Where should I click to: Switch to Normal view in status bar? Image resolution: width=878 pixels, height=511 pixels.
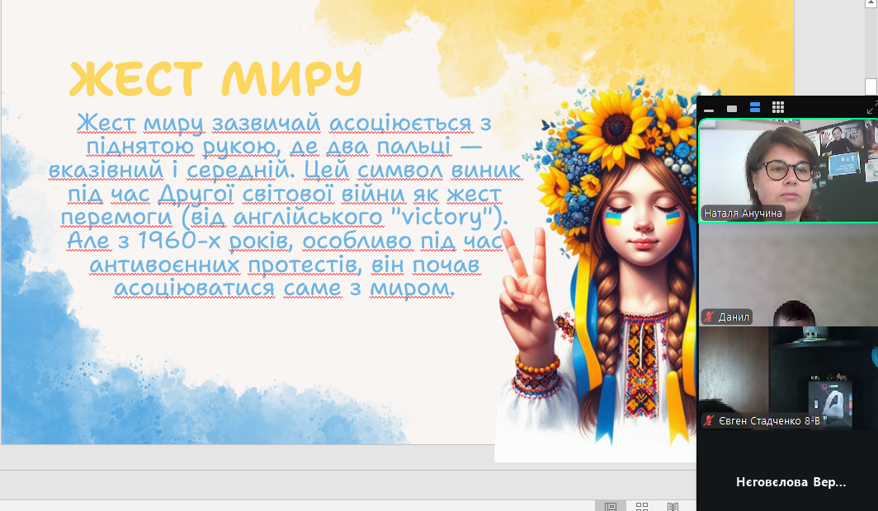coord(611,506)
